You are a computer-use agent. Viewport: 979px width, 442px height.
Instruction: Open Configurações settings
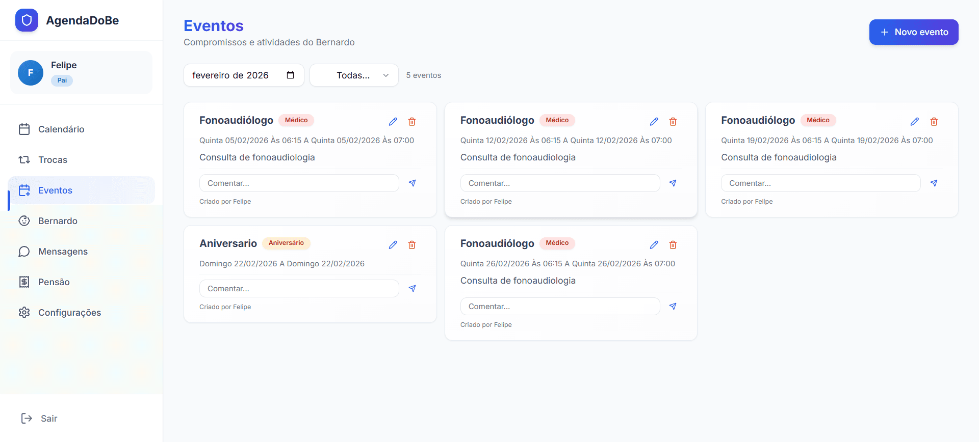69,313
